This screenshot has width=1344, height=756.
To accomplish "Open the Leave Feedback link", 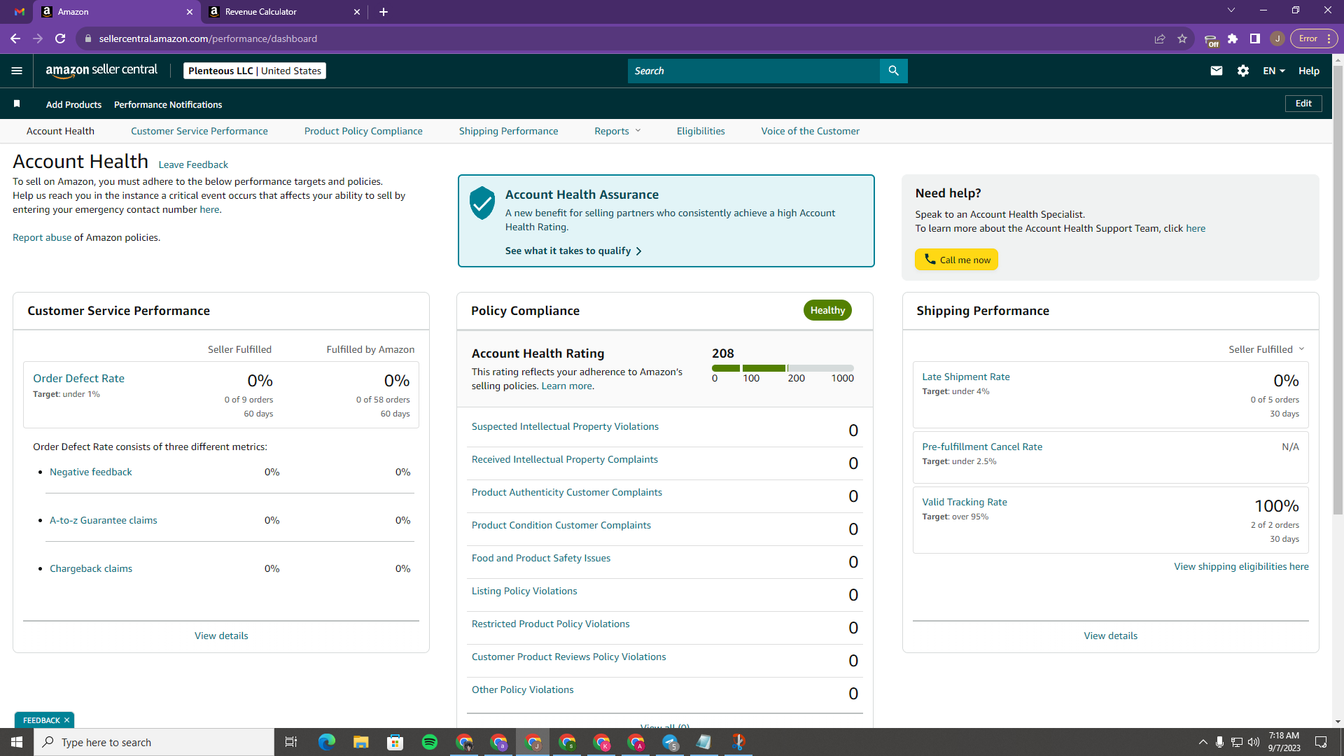I will click(x=193, y=164).
